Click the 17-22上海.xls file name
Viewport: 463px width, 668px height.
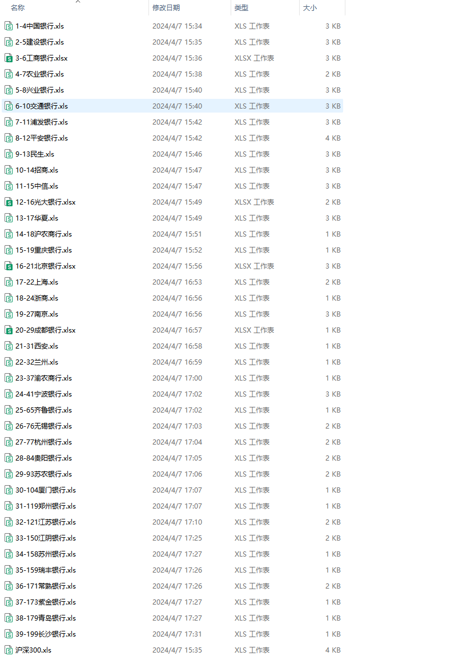[x=37, y=282]
